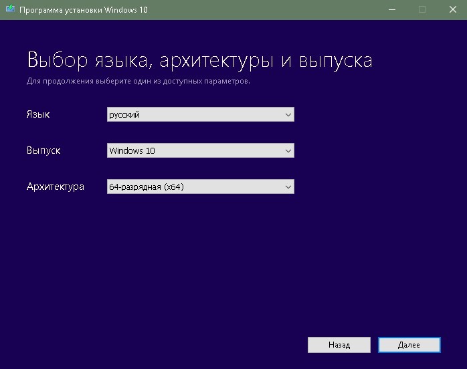Open the Архитектура architecture dropdown
The width and height of the screenshot is (467, 369).
point(201,187)
